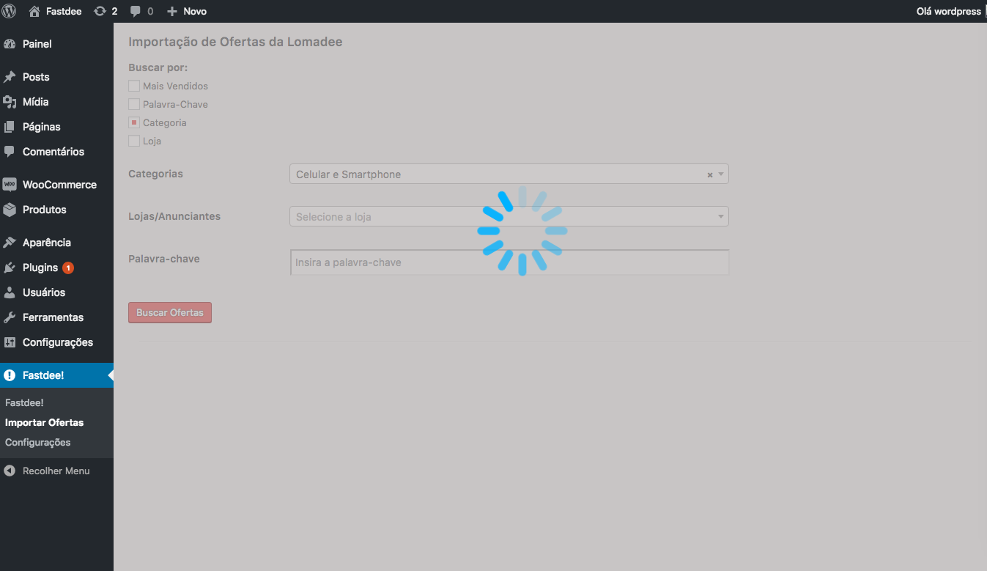Viewport: 987px width, 571px height.
Task: Click the Aparência paintbrush icon
Action: pyautogui.click(x=10, y=243)
